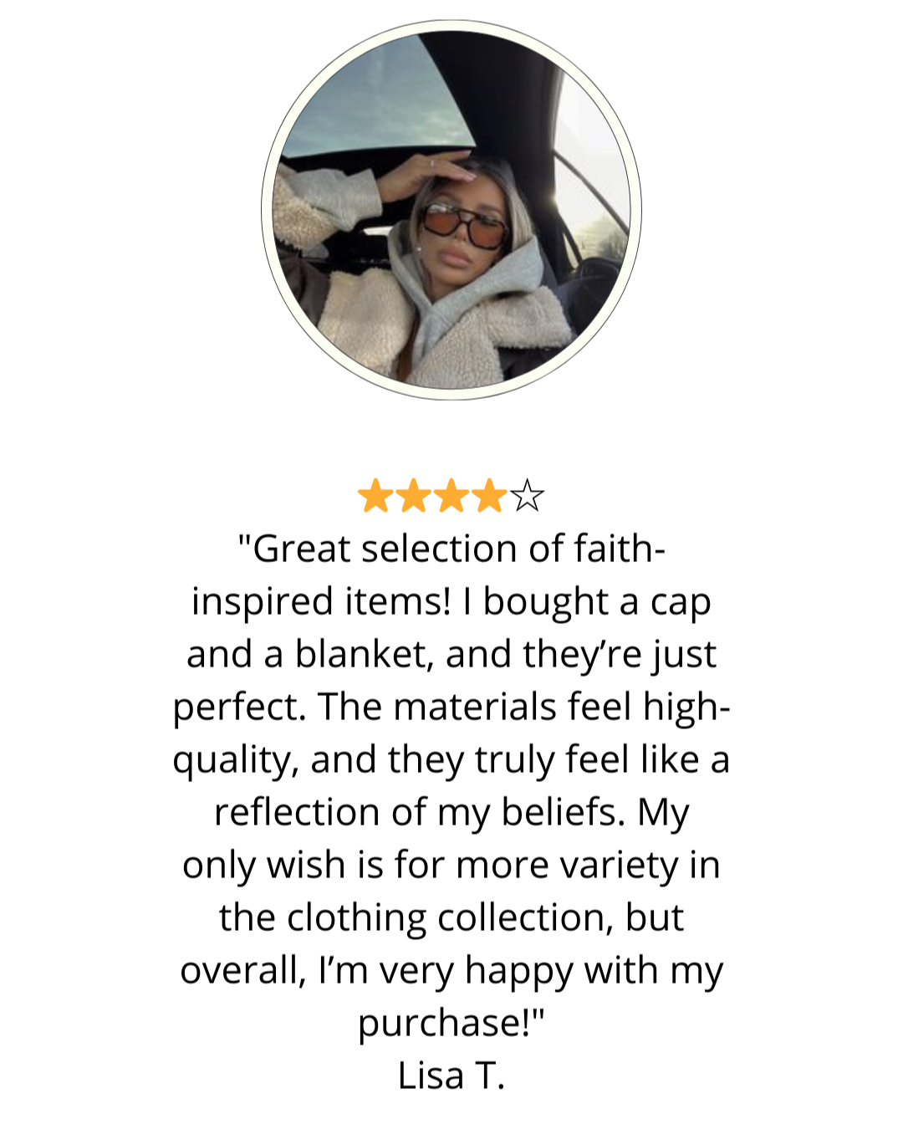This screenshot has height=1129, width=903.
Task: Click the third gold rating star
Action: pyautogui.click(x=451, y=496)
